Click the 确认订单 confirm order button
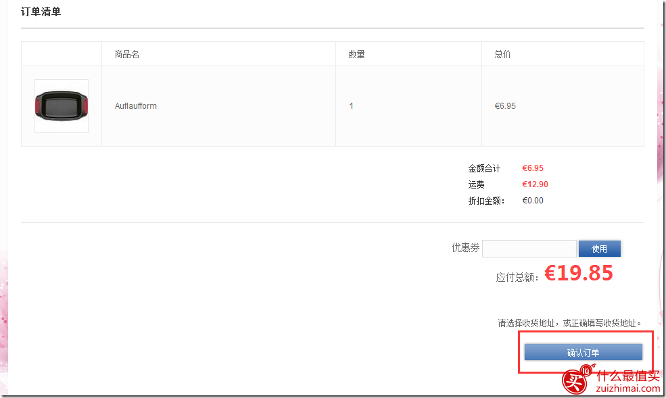This screenshot has width=666, height=398. coord(584,352)
